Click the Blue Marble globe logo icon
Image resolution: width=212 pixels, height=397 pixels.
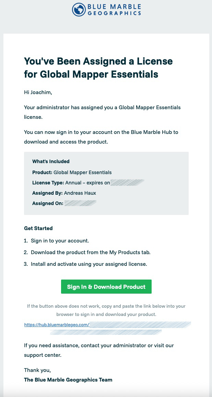(79, 10)
